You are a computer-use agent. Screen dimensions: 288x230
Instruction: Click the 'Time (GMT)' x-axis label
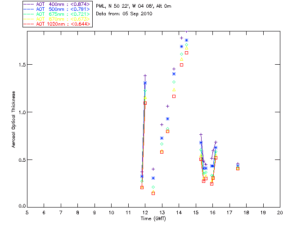(x=153, y=219)
